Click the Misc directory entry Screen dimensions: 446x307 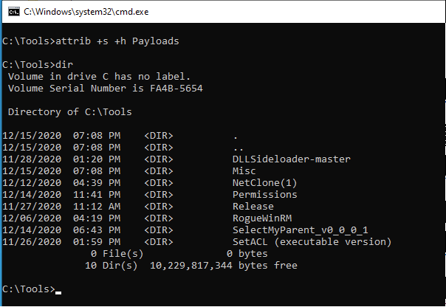pos(244,170)
